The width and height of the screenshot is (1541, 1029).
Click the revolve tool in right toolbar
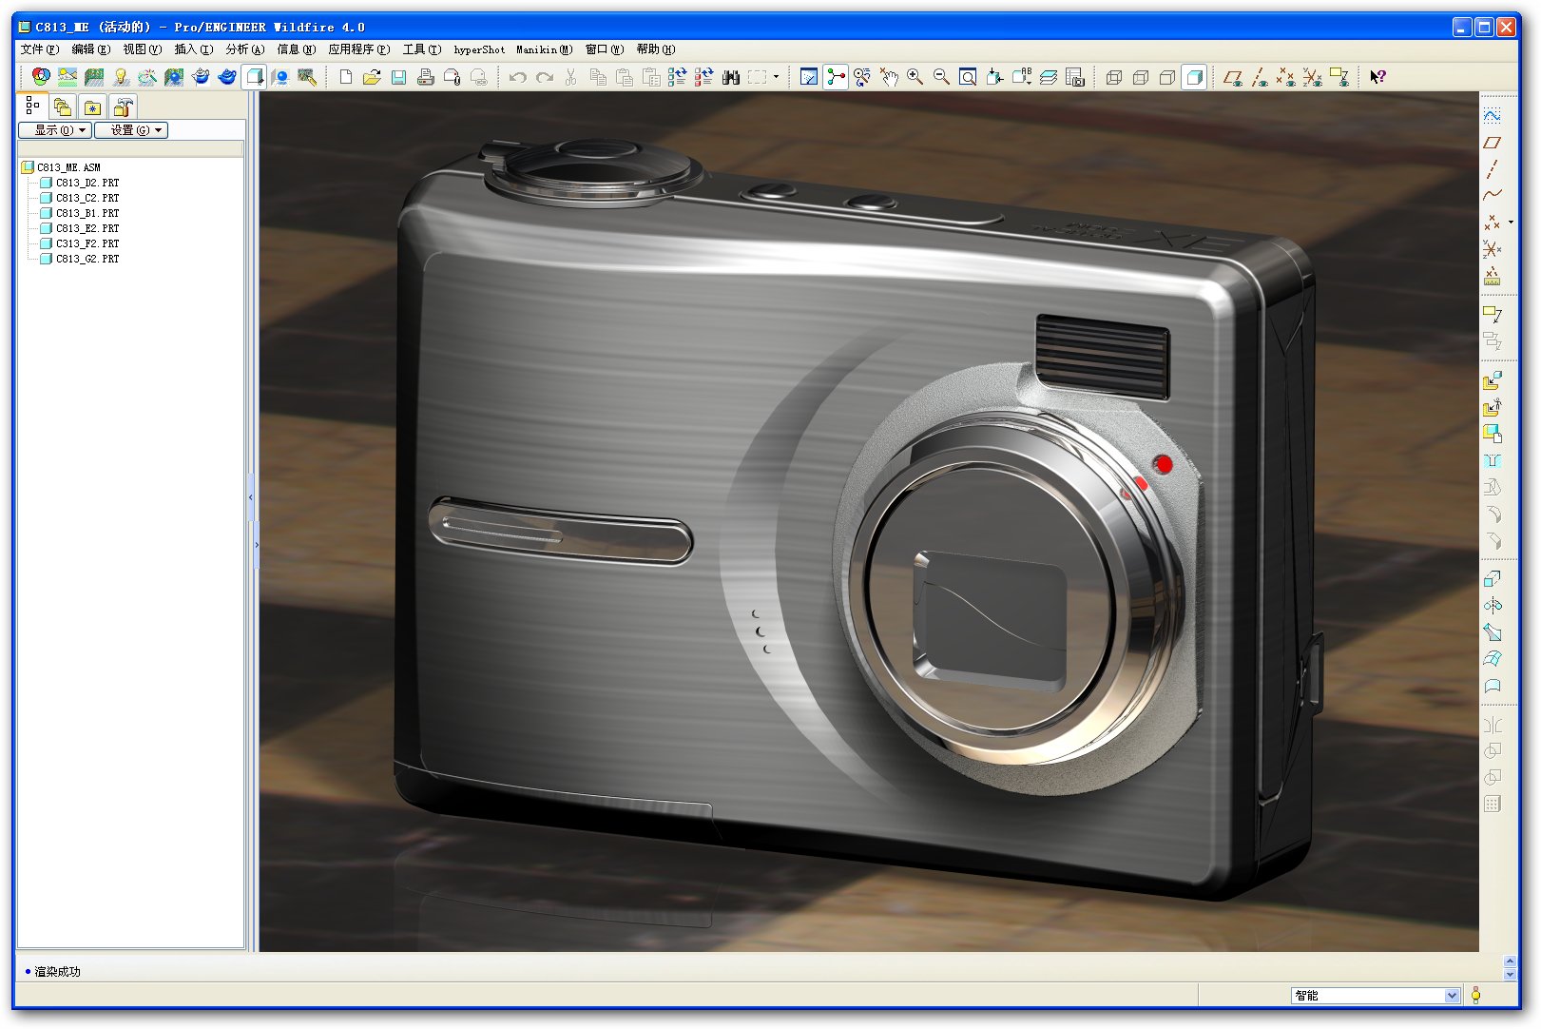click(x=1493, y=605)
